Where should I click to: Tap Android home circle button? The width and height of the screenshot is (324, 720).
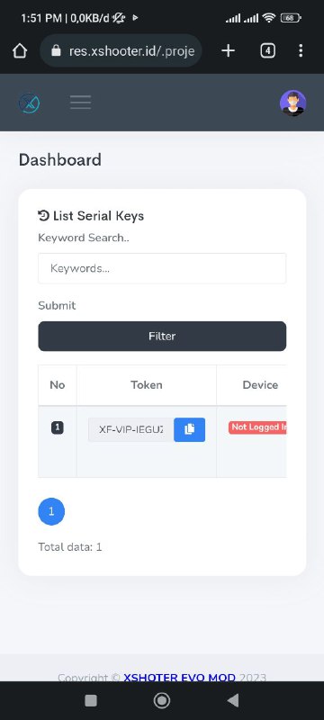click(x=161, y=700)
